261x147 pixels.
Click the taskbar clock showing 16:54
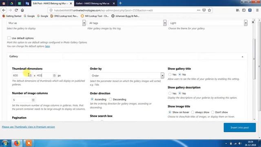pos(250,143)
